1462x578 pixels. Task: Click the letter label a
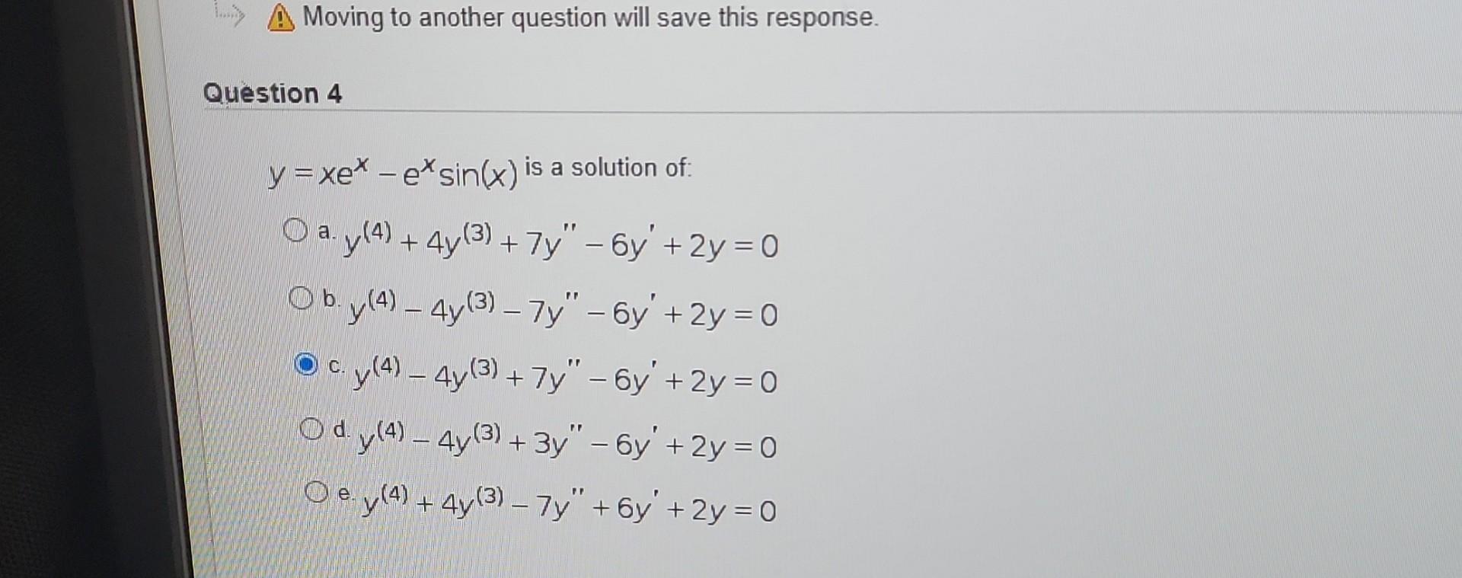[324, 231]
